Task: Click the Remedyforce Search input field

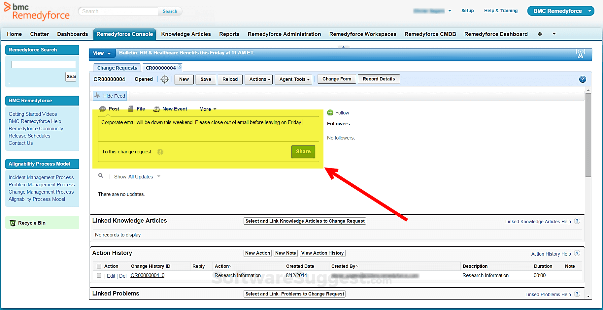Action: pyautogui.click(x=44, y=65)
